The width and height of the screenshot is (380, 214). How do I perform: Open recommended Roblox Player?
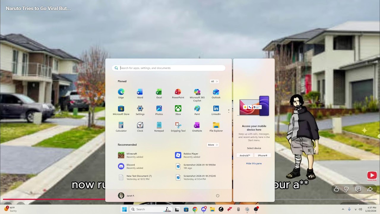pyautogui.click(x=188, y=155)
